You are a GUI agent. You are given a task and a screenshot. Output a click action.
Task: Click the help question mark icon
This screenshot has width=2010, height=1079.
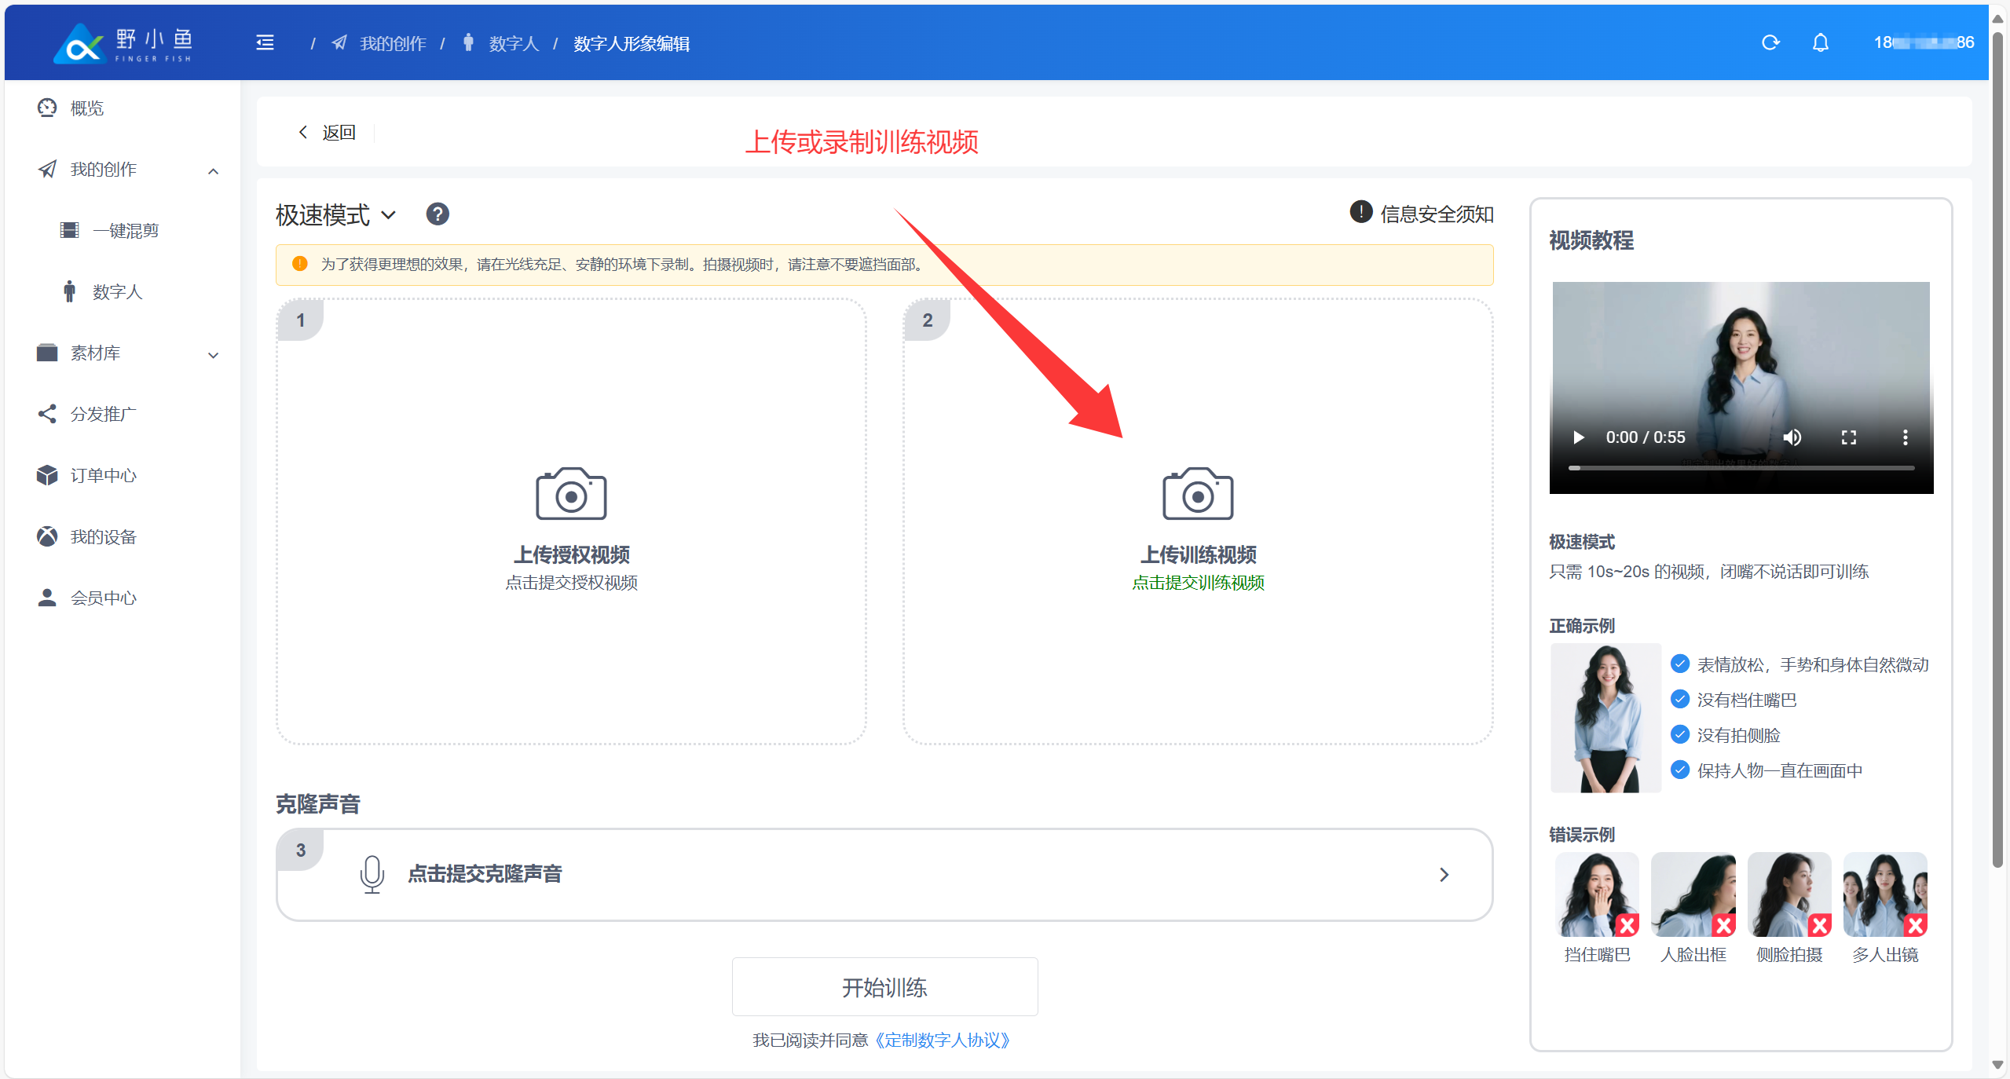point(438,214)
